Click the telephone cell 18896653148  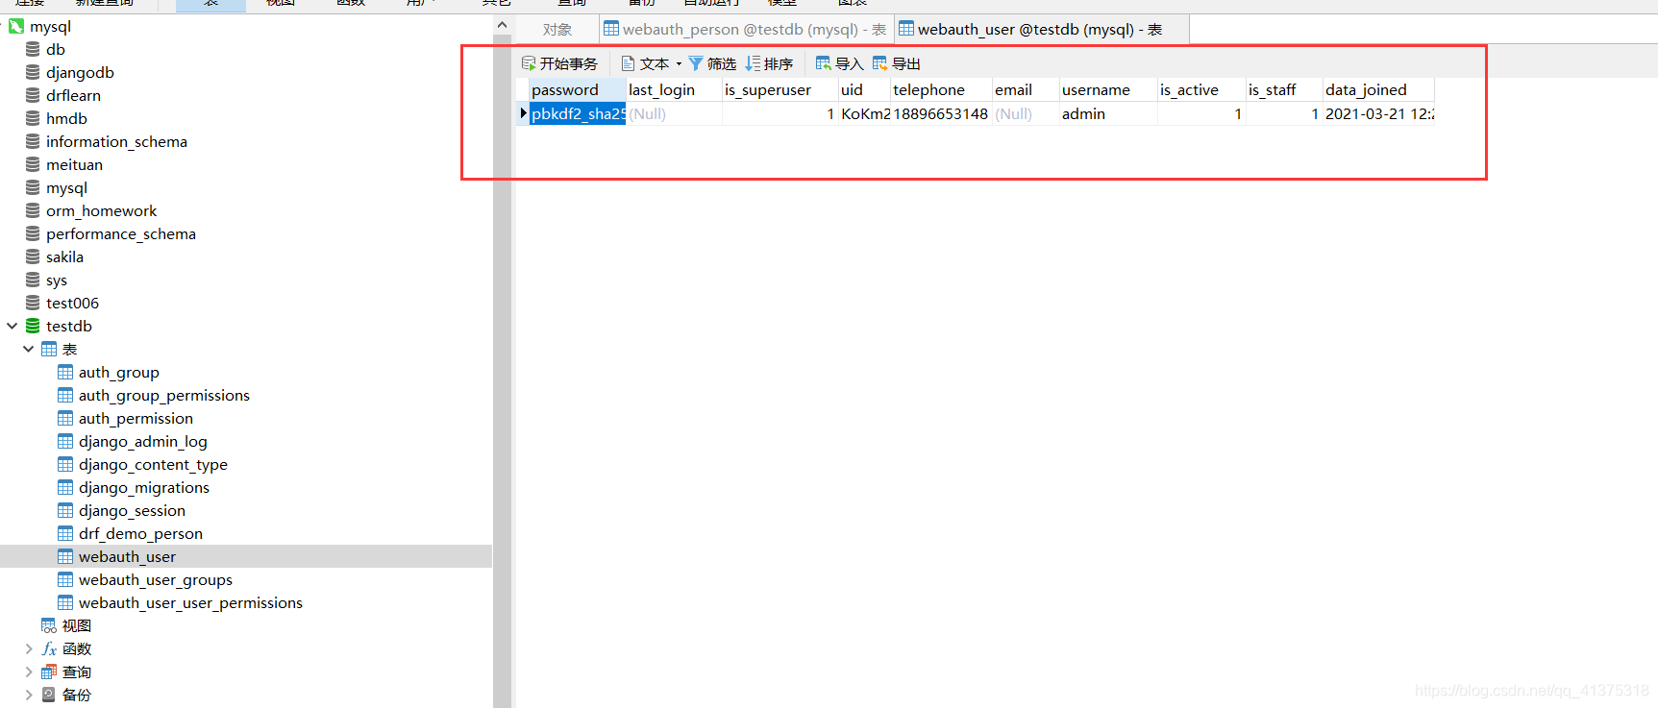click(x=941, y=113)
